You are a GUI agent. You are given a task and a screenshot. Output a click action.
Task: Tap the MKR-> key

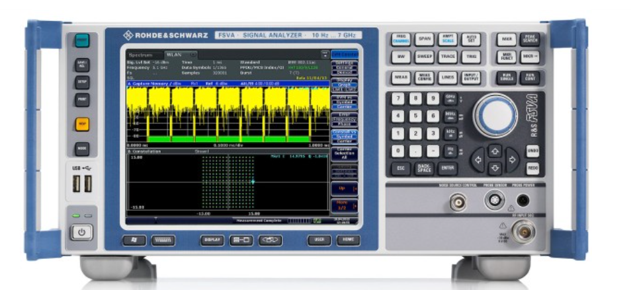point(530,57)
